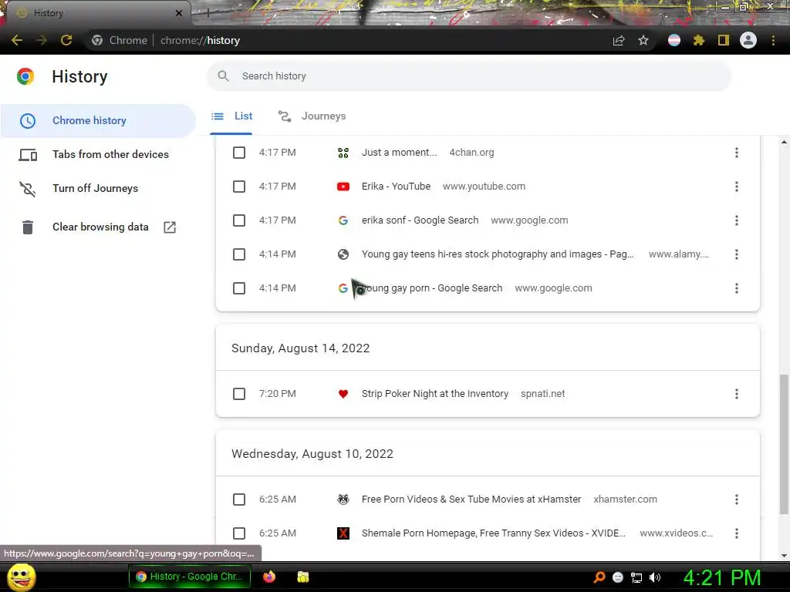Click the orange search icon in system tray
This screenshot has height=592, width=790.
pos(599,577)
